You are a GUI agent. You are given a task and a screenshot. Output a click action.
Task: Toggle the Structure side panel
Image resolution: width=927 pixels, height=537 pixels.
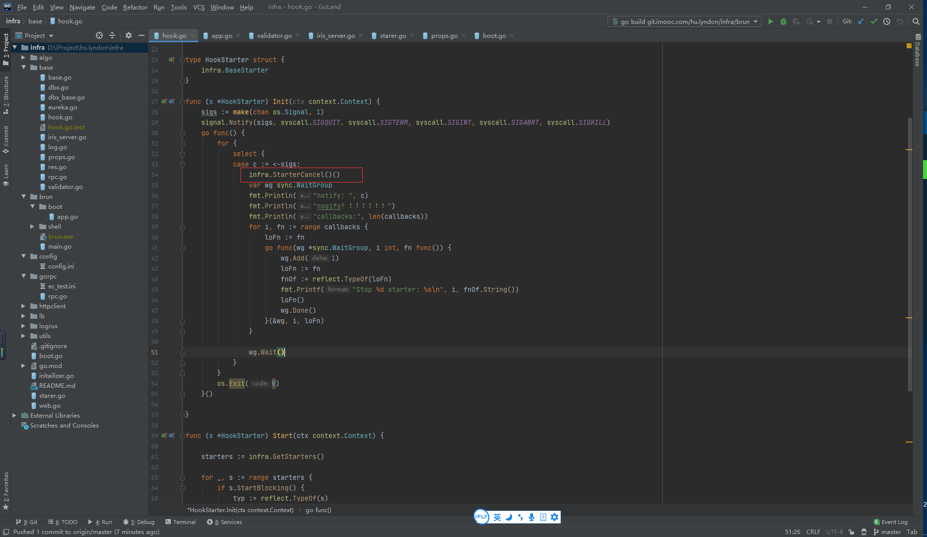coord(6,94)
